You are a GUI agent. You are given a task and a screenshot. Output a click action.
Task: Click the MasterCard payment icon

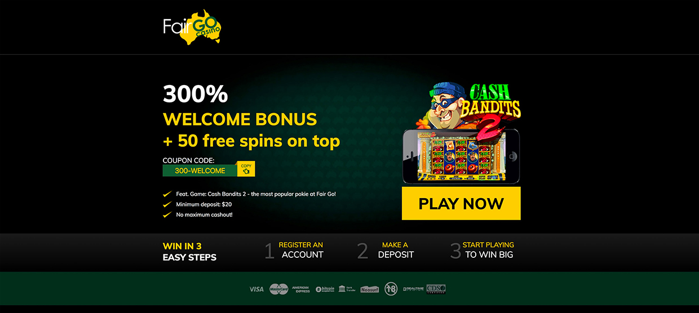point(278,289)
